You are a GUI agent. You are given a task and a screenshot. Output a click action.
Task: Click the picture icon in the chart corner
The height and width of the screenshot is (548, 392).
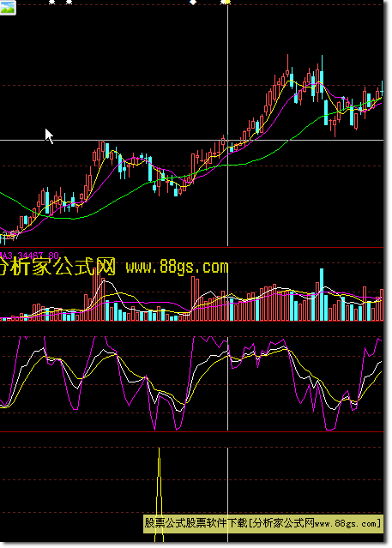[x=8, y=8]
